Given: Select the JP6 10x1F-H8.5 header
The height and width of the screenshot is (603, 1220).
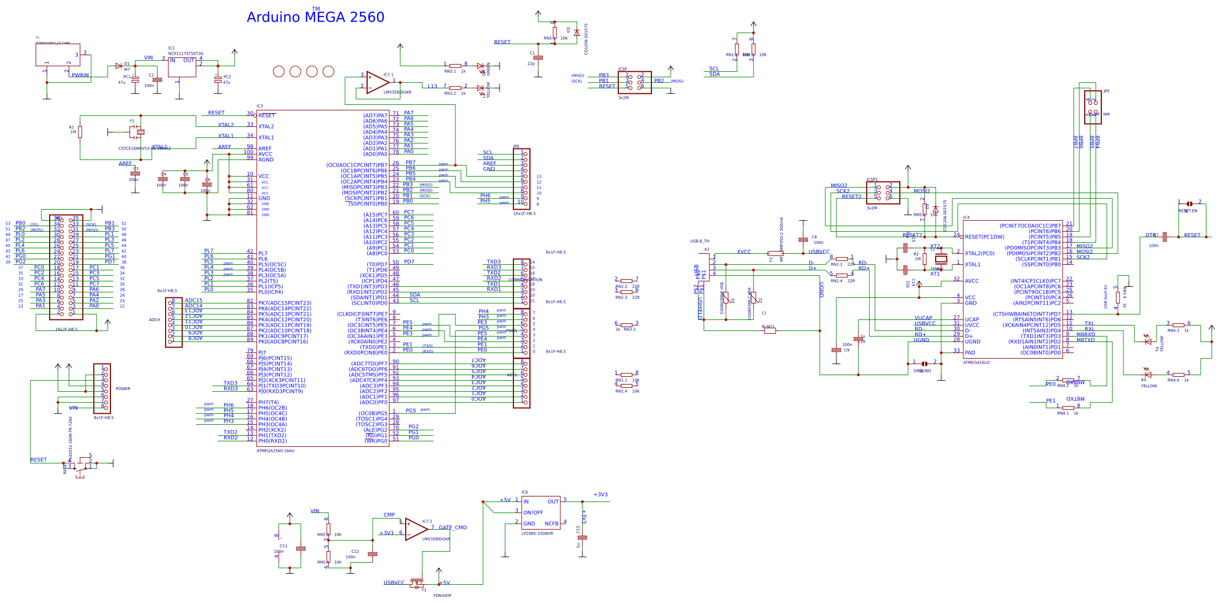Looking at the screenshot, I should pos(521,179).
